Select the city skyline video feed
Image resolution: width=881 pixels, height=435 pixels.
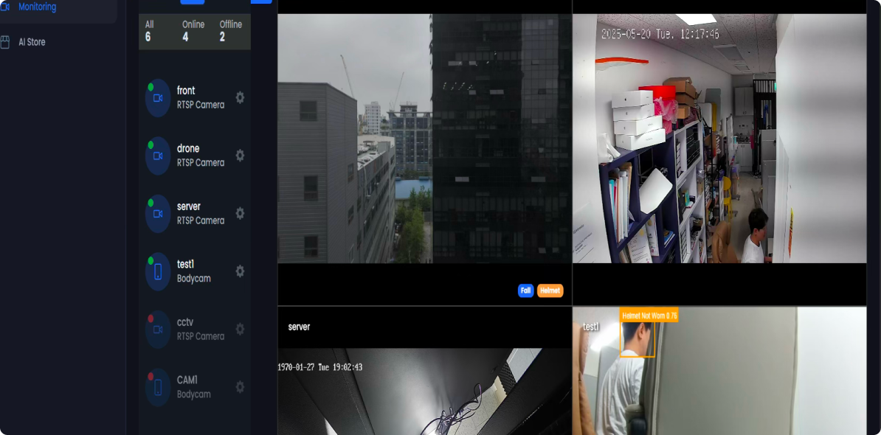(x=425, y=138)
